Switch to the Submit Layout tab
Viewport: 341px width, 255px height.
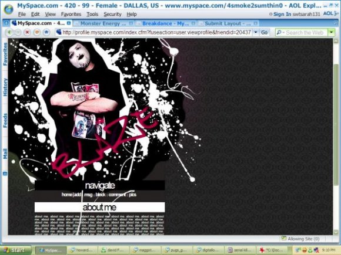pyautogui.click(x=228, y=23)
